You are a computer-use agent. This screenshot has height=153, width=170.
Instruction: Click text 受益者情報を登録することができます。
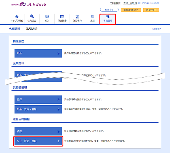point(83,99)
